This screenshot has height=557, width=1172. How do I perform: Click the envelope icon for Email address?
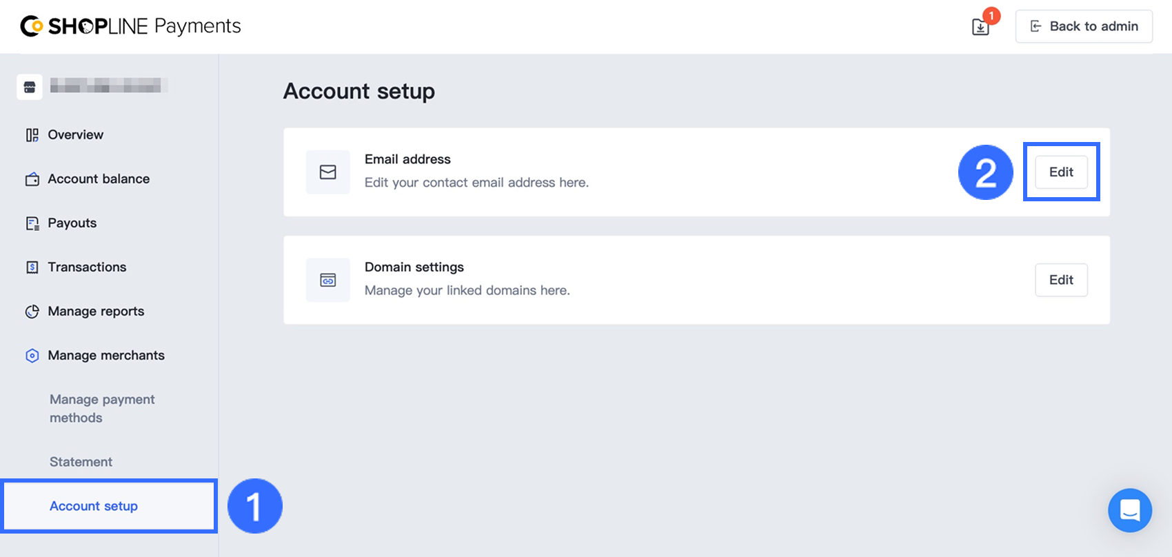click(x=328, y=172)
